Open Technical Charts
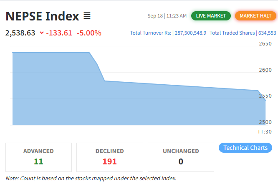 pos(245,148)
